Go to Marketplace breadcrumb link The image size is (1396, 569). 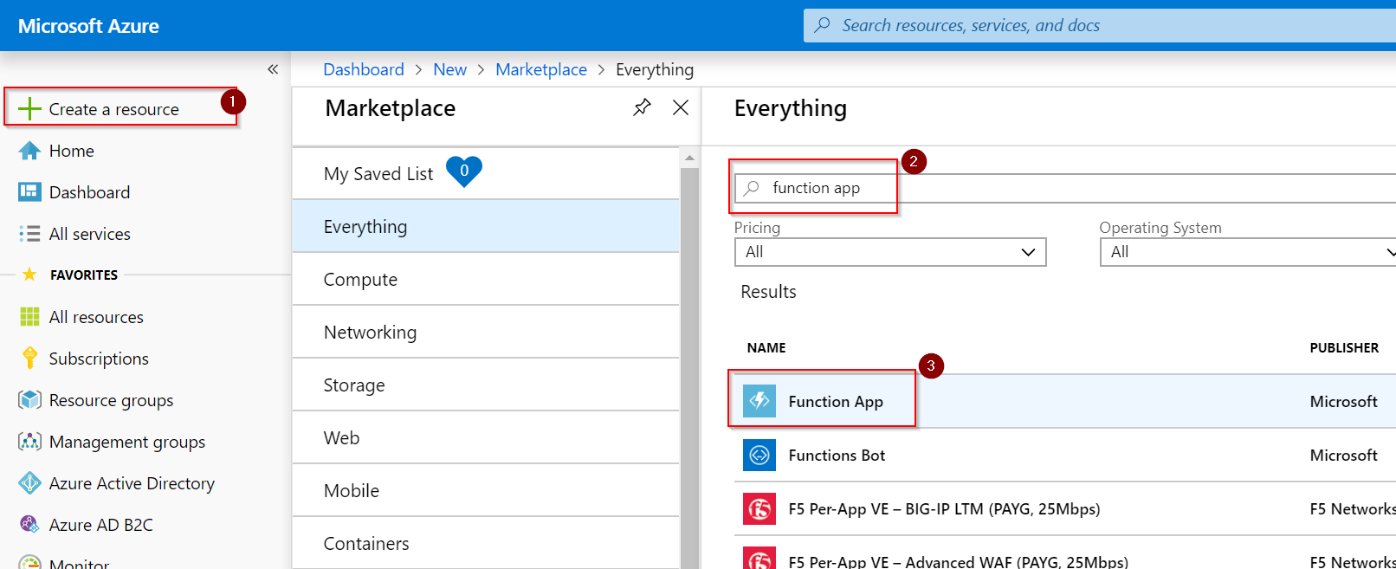pos(541,69)
